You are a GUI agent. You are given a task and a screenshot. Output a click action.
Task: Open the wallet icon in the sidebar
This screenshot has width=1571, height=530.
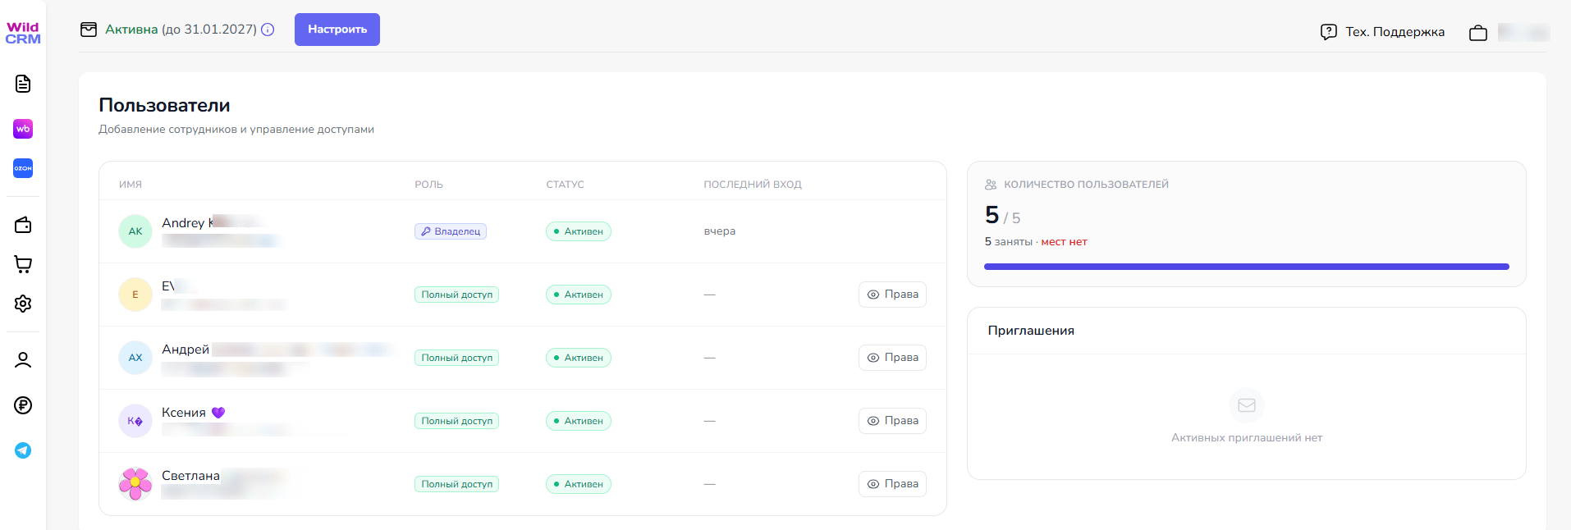point(23,225)
